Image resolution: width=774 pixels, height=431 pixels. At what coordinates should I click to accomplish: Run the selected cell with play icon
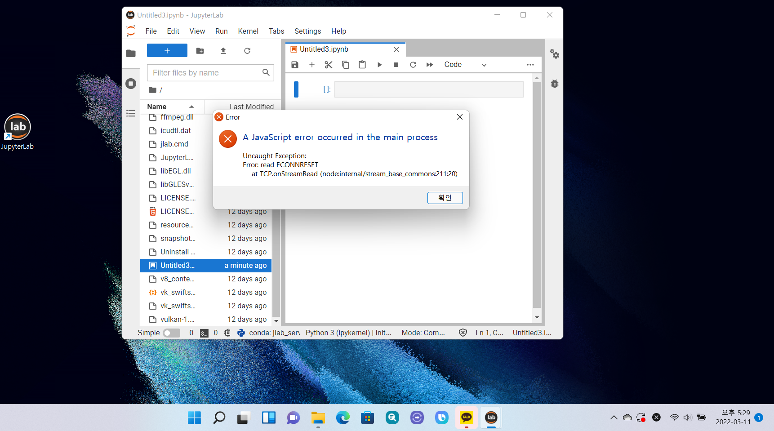pyautogui.click(x=379, y=65)
